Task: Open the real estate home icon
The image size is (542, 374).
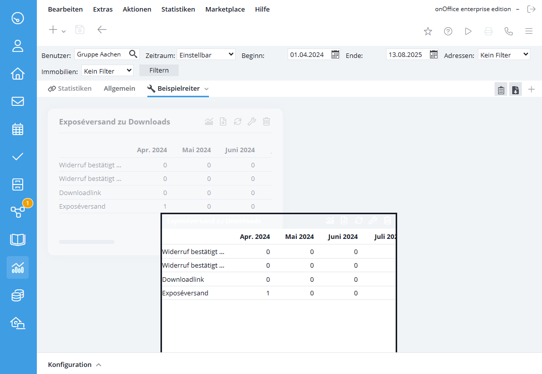Action: click(18, 74)
